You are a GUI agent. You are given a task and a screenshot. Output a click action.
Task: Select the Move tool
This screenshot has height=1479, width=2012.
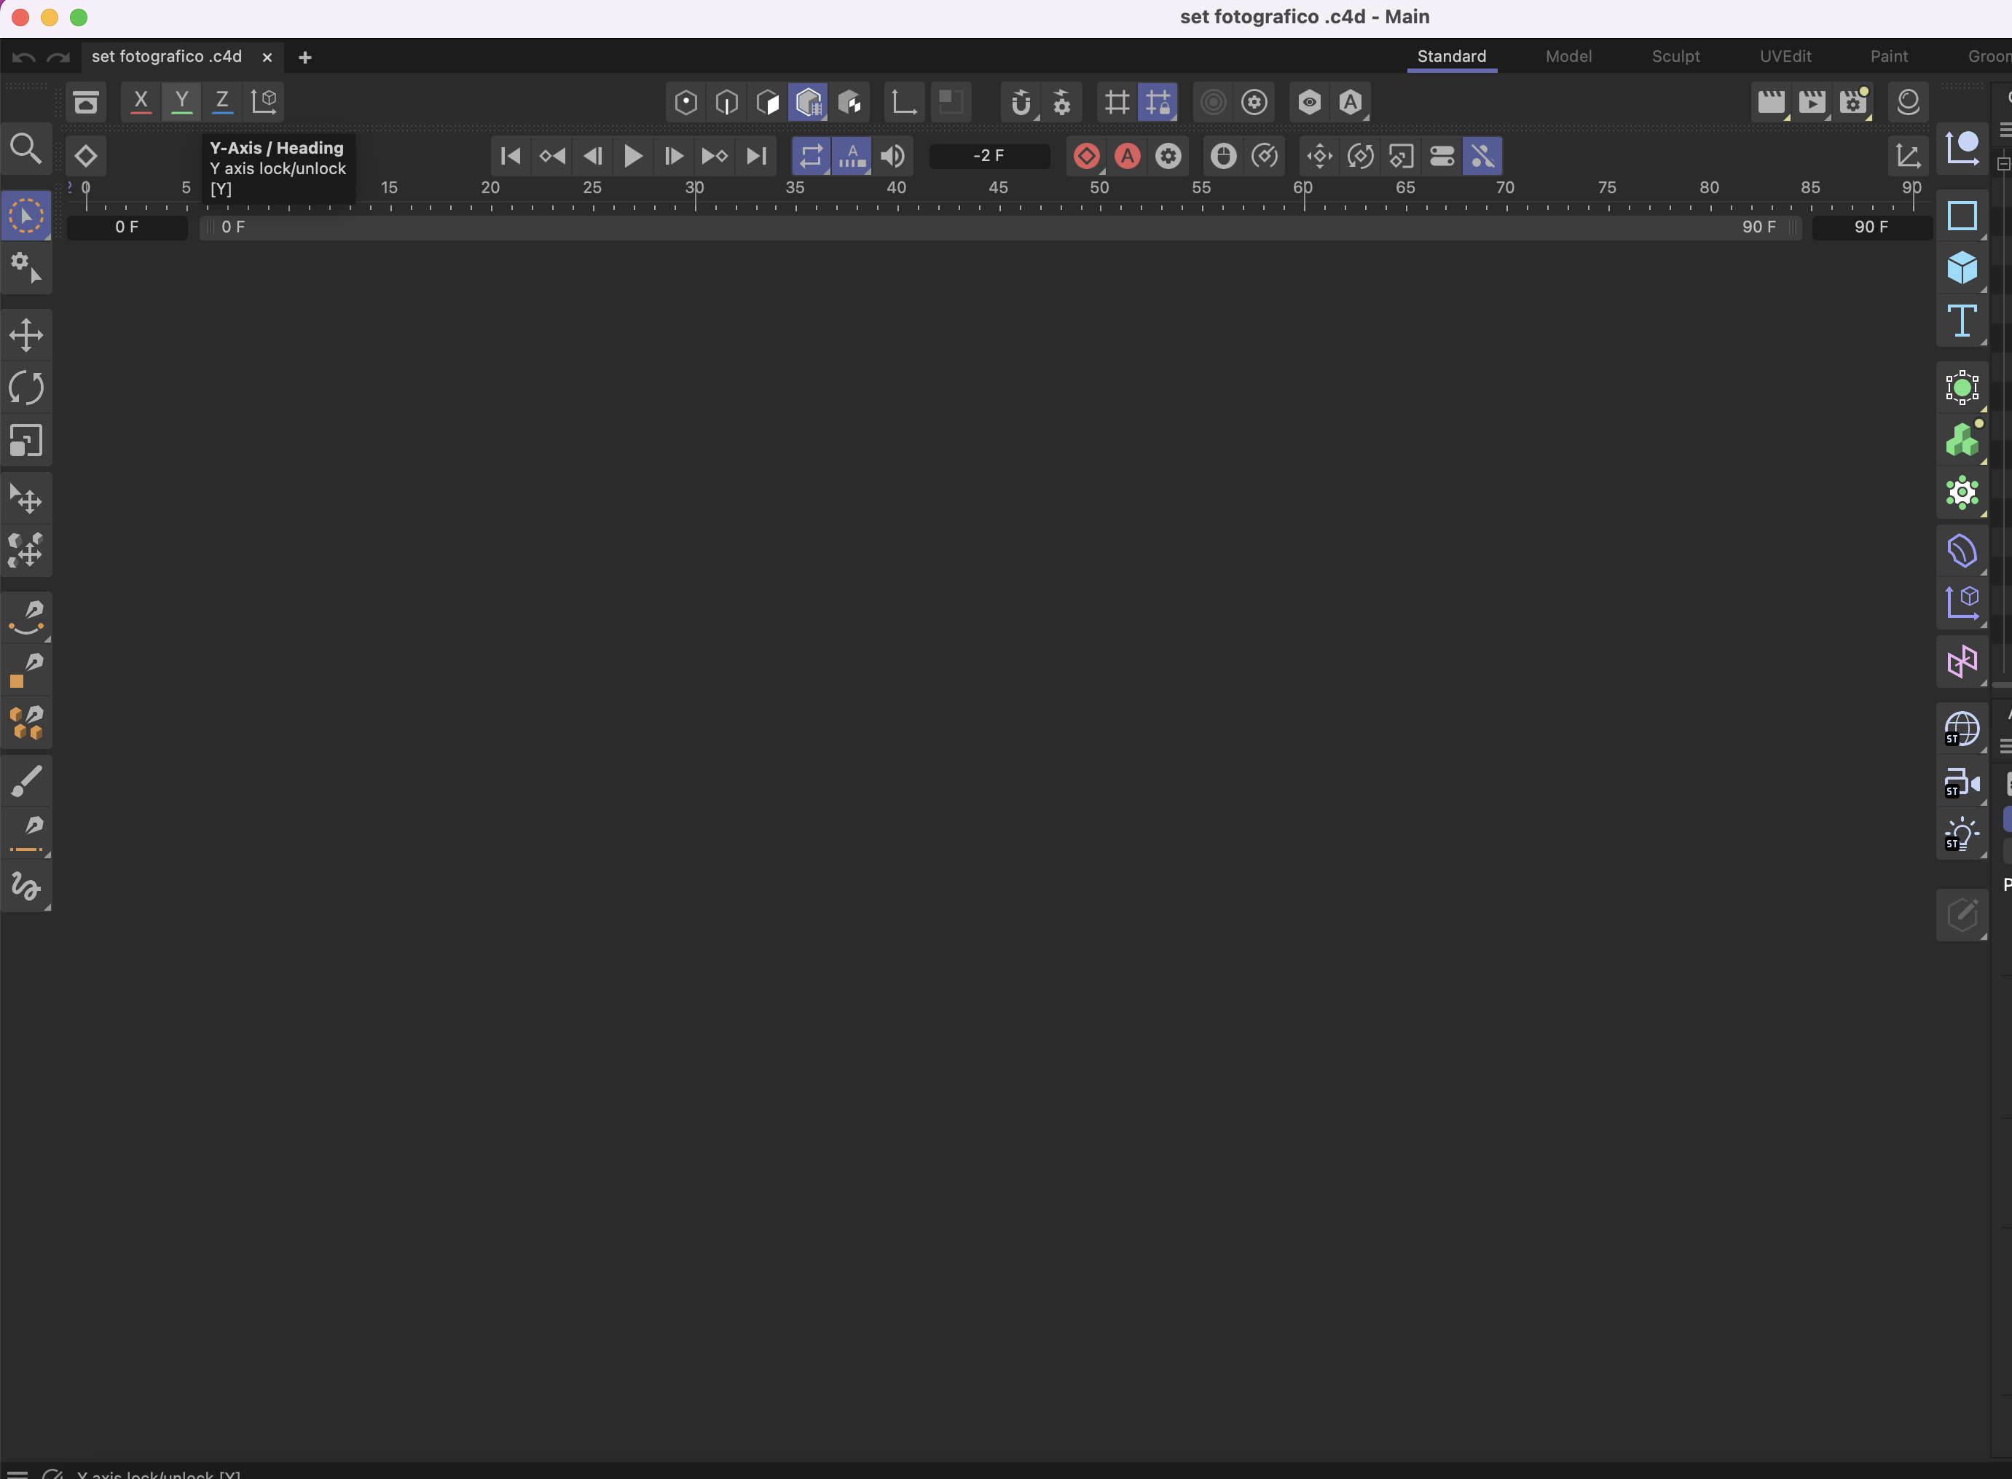tap(26, 336)
